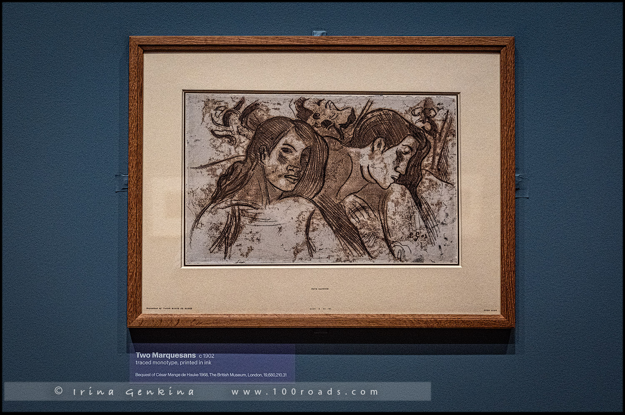Click the left woman's face in artwork
This screenshot has width=625, height=415.
click(287, 163)
